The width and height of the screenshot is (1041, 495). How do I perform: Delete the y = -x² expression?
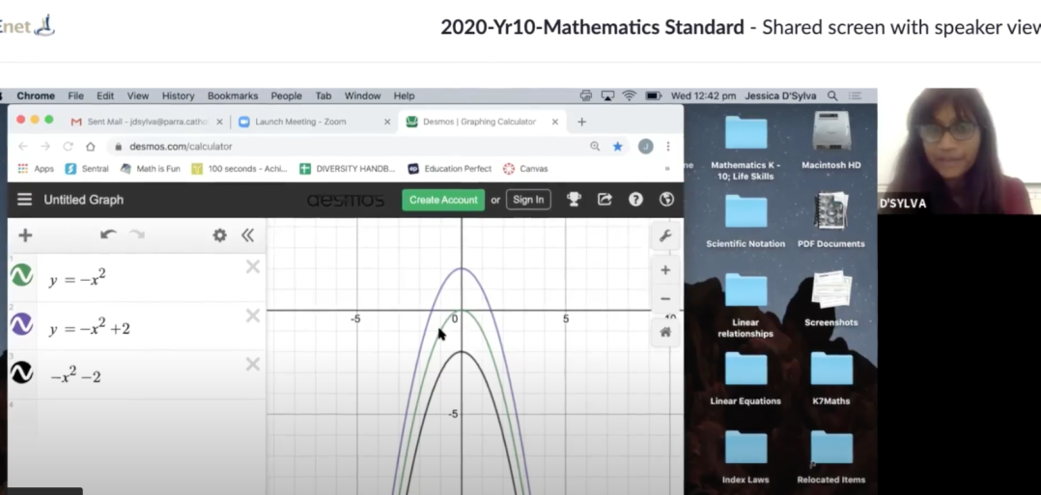(x=253, y=266)
